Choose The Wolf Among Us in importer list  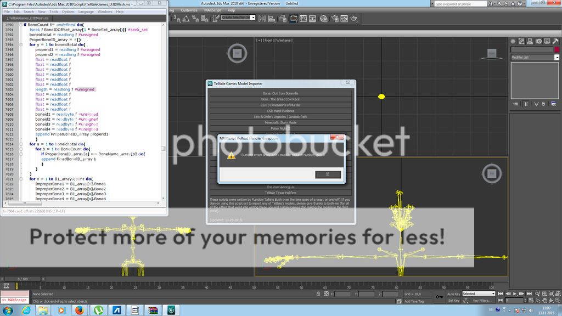tap(280, 187)
